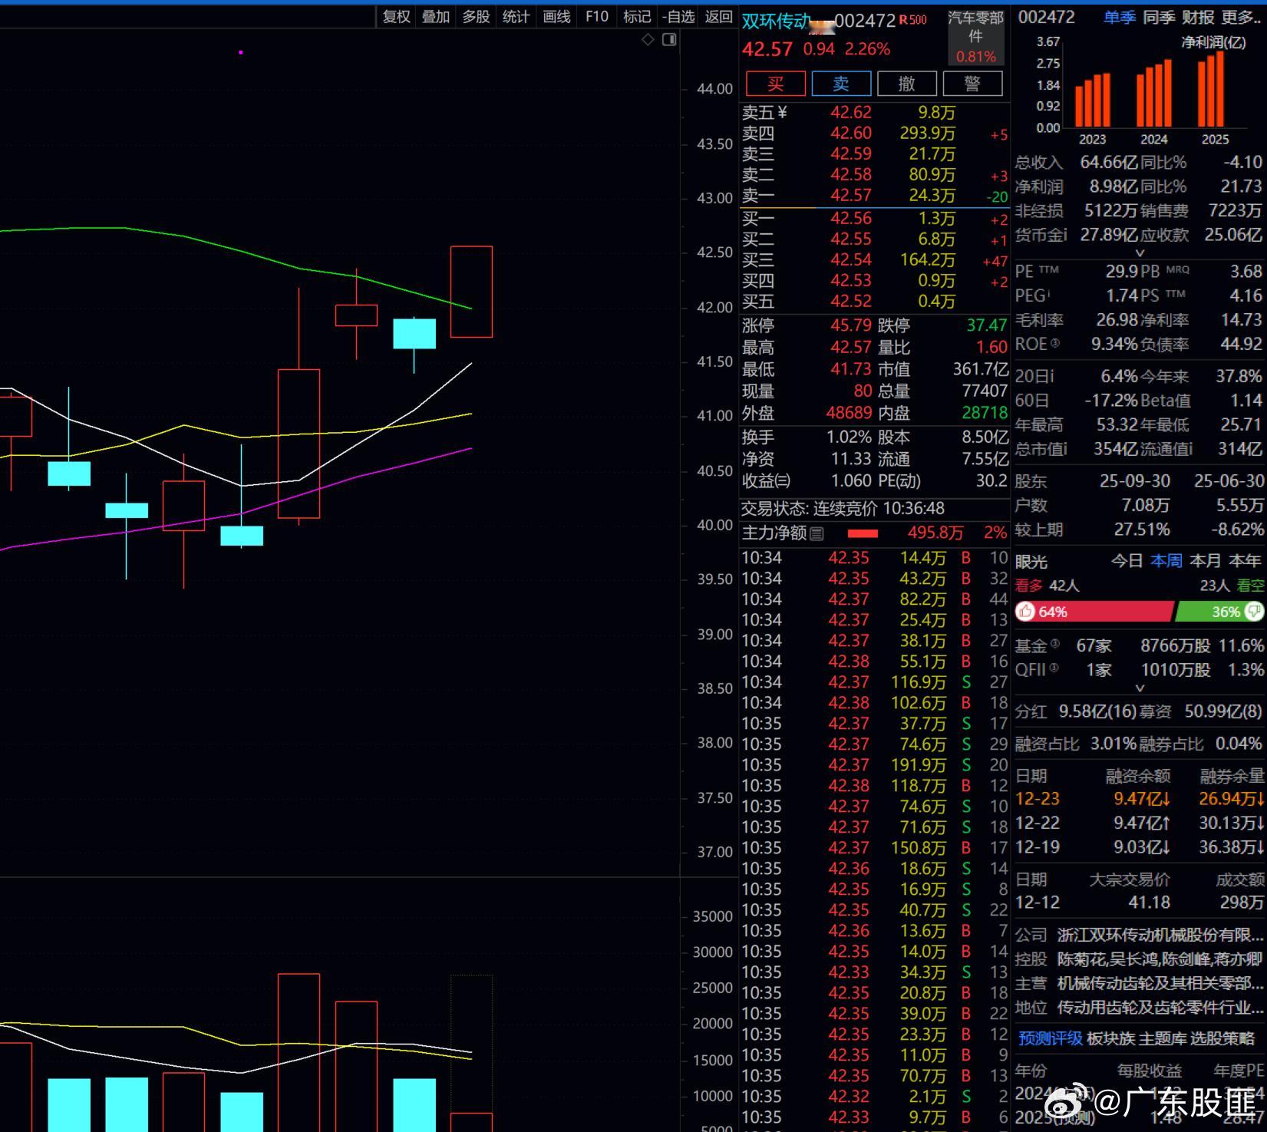
Task: Click the stock name 双环传动
Action: pyautogui.click(x=776, y=21)
